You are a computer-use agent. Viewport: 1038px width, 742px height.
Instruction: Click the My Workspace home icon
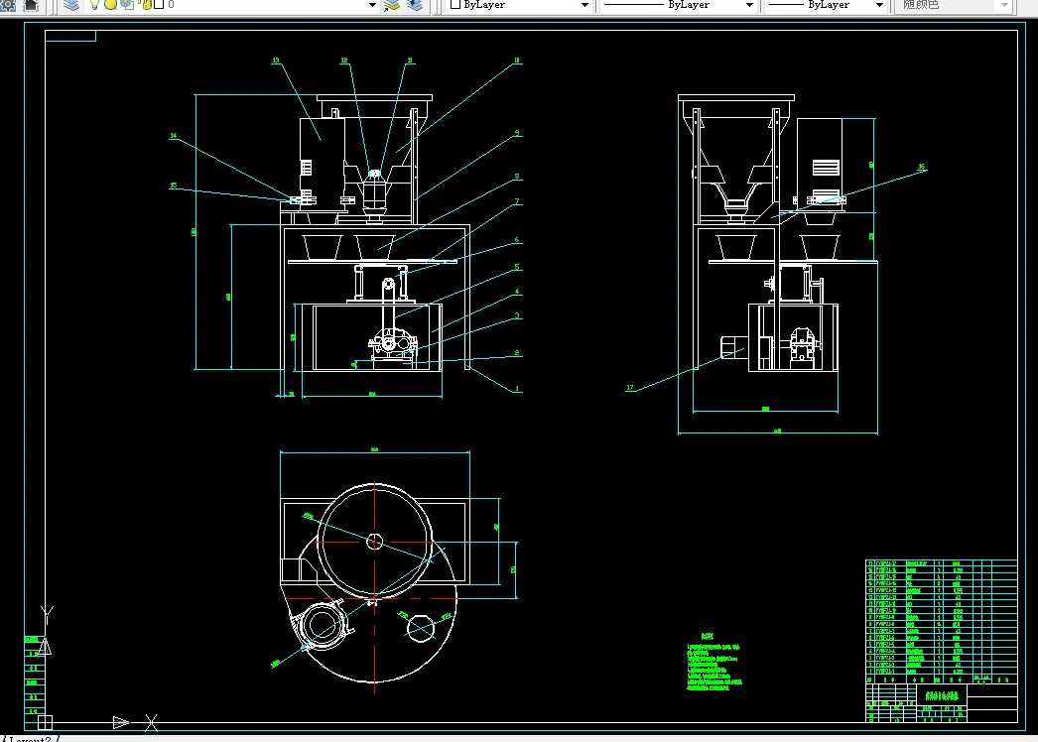[31, 5]
